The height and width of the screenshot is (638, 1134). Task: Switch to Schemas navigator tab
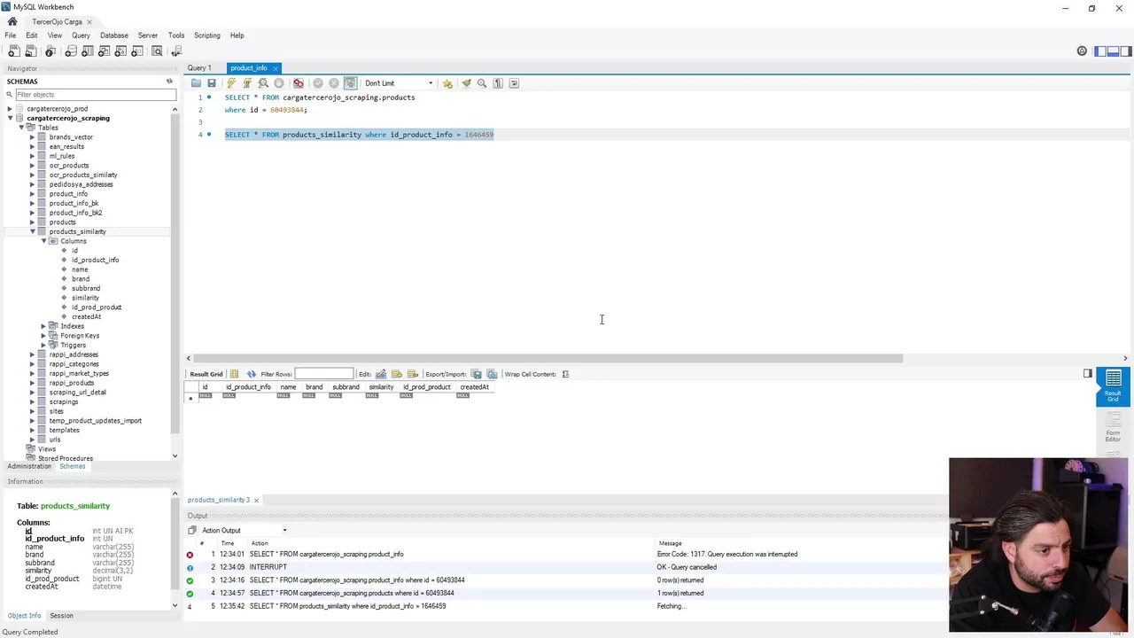click(73, 466)
